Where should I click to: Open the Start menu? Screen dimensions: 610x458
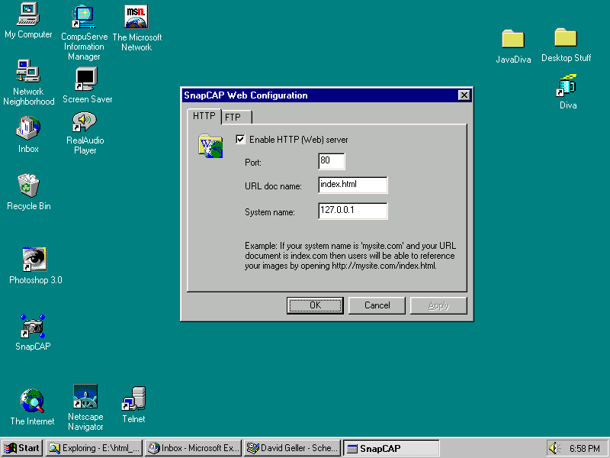(x=22, y=448)
